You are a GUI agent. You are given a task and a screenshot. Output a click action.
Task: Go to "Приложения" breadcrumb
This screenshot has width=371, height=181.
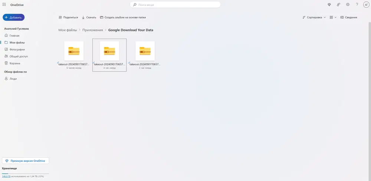point(92,30)
